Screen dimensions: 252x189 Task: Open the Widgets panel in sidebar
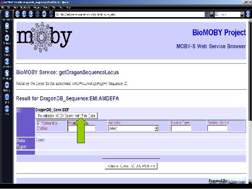click(x=7, y=39)
